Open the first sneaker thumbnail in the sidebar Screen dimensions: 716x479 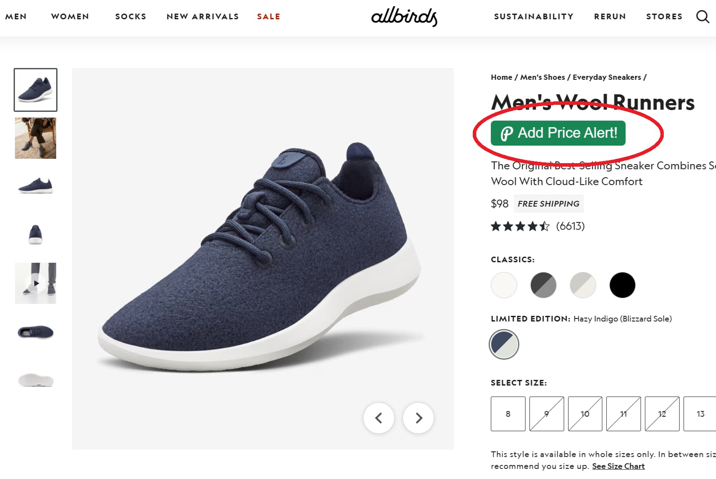[36, 90]
